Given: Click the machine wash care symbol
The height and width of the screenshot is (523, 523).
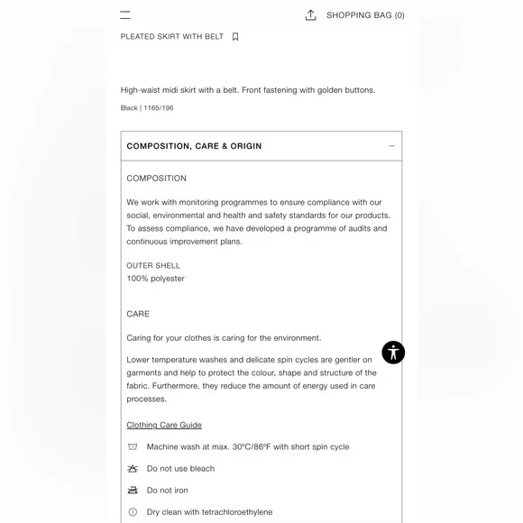Looking at the screenshot, I should pos(133,446).
